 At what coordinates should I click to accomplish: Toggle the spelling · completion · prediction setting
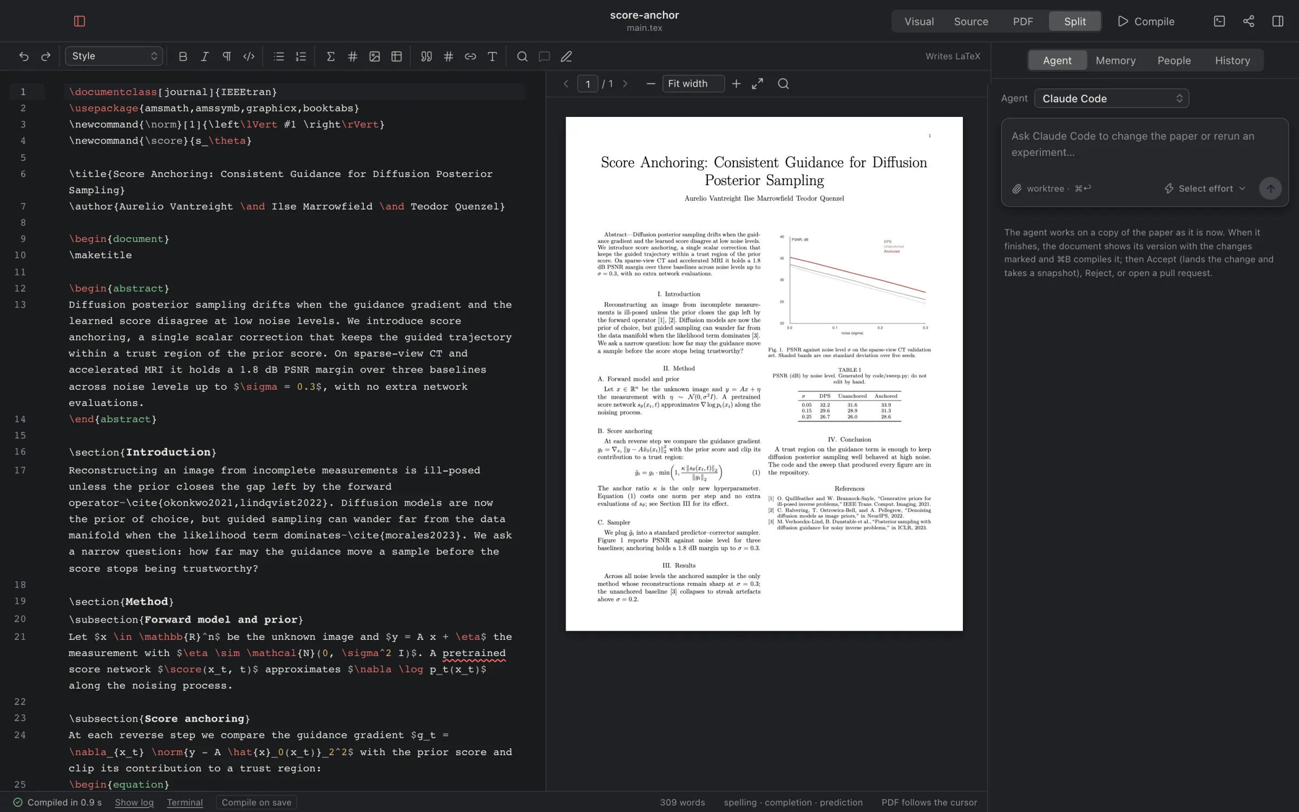pyautogui.click(x=793, y=802)
